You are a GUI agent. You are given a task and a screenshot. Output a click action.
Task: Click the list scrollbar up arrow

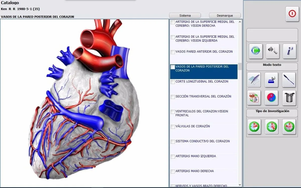click(240, 22)
